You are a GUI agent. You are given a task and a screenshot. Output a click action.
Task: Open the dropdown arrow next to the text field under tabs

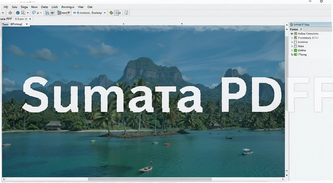27,24
